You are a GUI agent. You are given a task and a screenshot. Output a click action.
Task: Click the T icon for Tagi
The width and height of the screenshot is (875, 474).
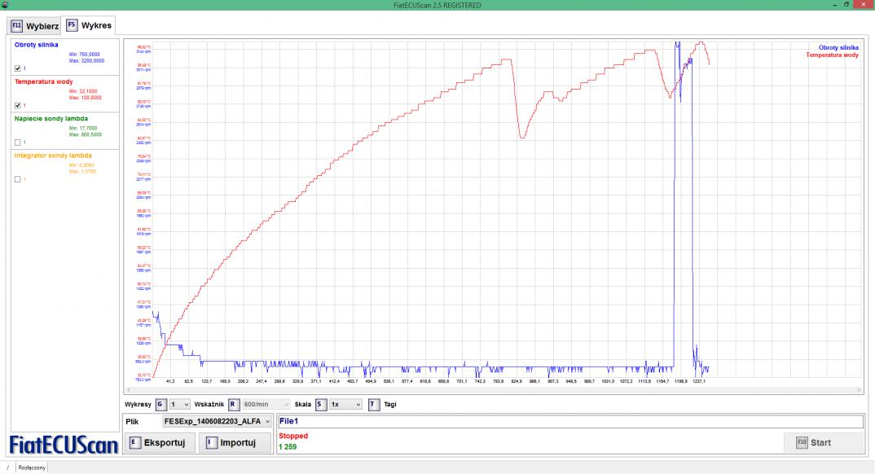point(373,404)
